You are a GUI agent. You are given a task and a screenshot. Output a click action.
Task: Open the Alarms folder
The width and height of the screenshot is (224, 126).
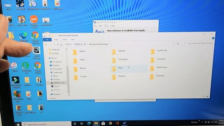[79, 52]
